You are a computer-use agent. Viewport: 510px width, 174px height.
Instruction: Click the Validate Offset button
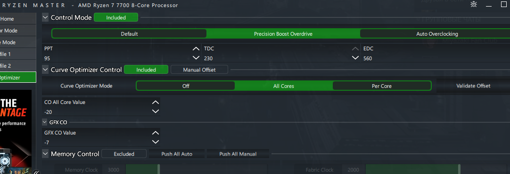pyautogui.click(x=473, y=86)
